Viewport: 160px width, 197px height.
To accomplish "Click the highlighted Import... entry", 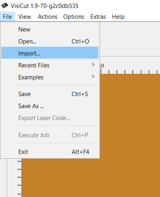I will [x=50, y=53].
